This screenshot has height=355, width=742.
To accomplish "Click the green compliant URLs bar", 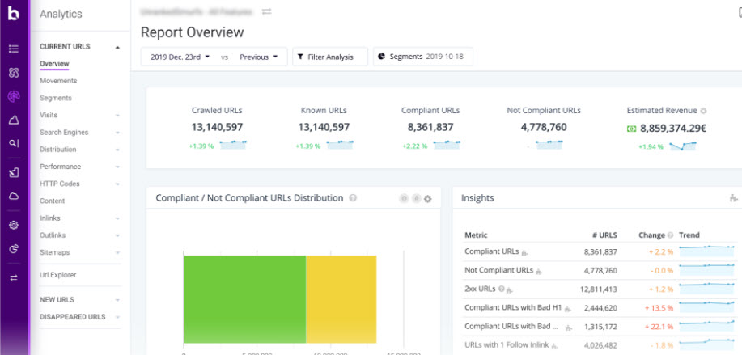I will pyautogui.click(x=244, y=298).
